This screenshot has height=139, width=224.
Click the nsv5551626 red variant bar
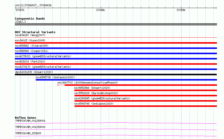(146, 96)
